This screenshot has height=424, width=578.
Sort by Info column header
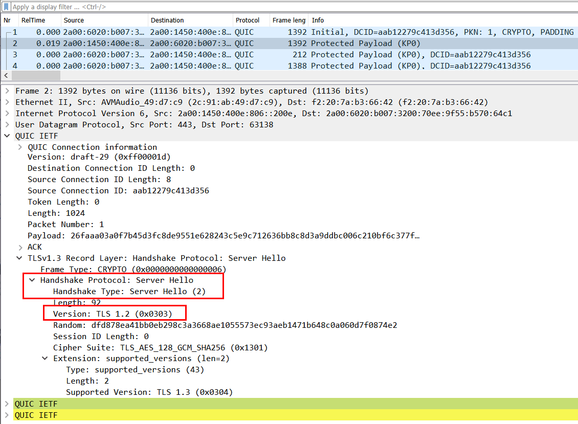[x=443, y=20]
